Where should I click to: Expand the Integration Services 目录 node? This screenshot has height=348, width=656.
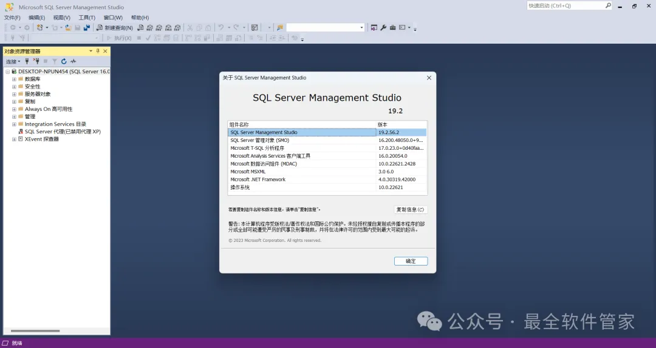(x=14, y=124)
